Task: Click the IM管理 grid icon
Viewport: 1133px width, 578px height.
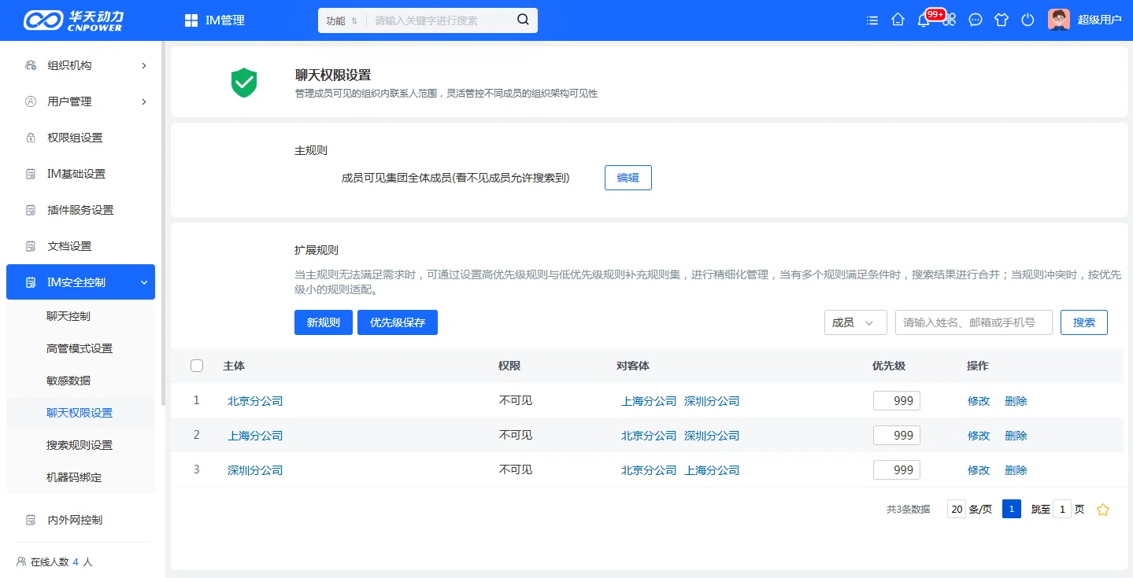Action: pos(191,20)
